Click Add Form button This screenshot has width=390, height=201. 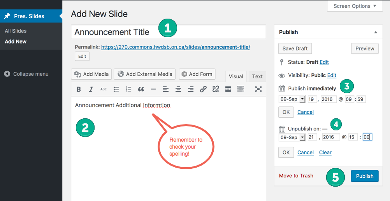197,74
